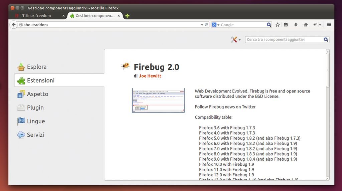This screenshot has height=191, width=342.
Task: Go back with the Back arrow button
Action: click(x=13, y=25)
